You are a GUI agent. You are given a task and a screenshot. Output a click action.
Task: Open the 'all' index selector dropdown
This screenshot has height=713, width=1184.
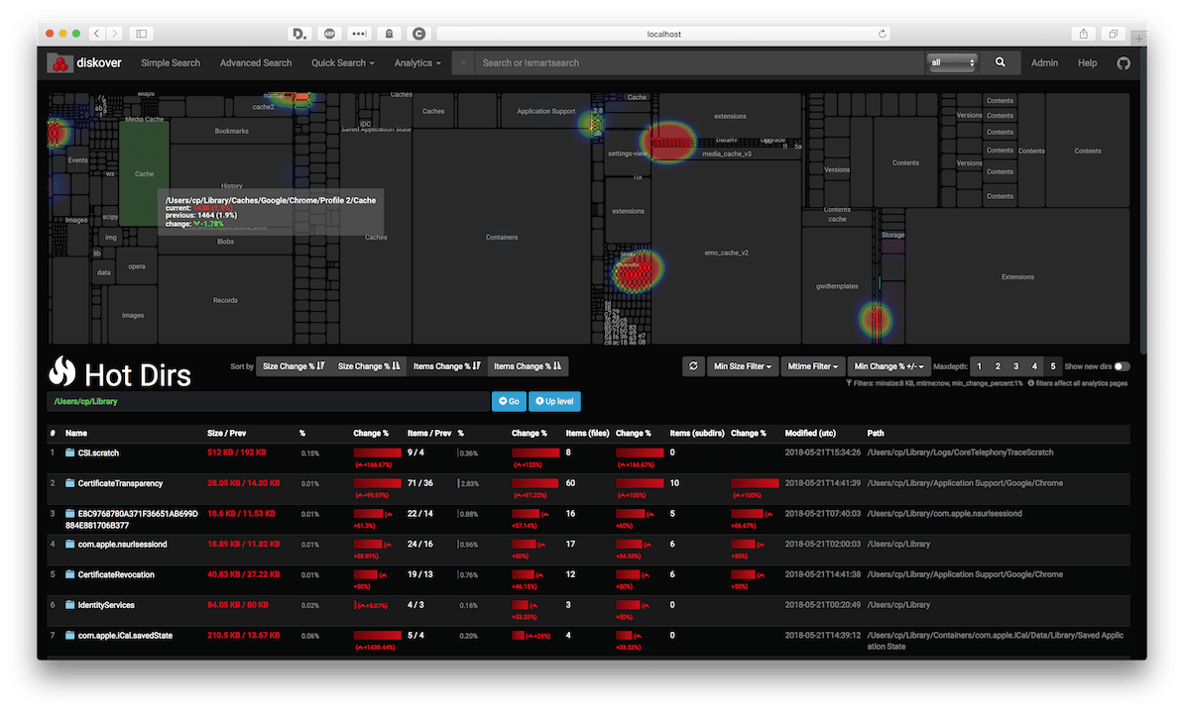click(951, 63)
